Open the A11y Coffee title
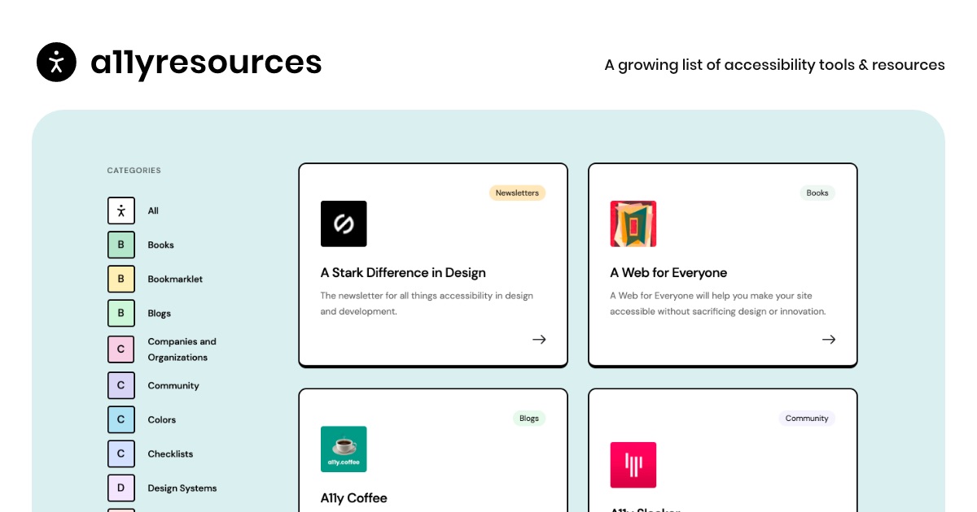 (354, 497)
